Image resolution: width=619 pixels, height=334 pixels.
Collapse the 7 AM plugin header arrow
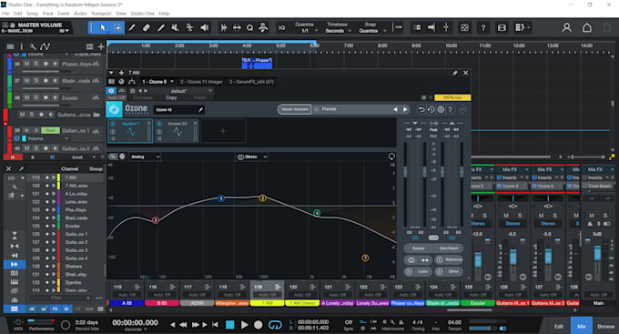(111, 73)
